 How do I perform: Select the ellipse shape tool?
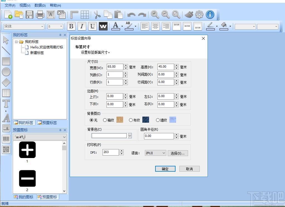click(x=6, y=72)
